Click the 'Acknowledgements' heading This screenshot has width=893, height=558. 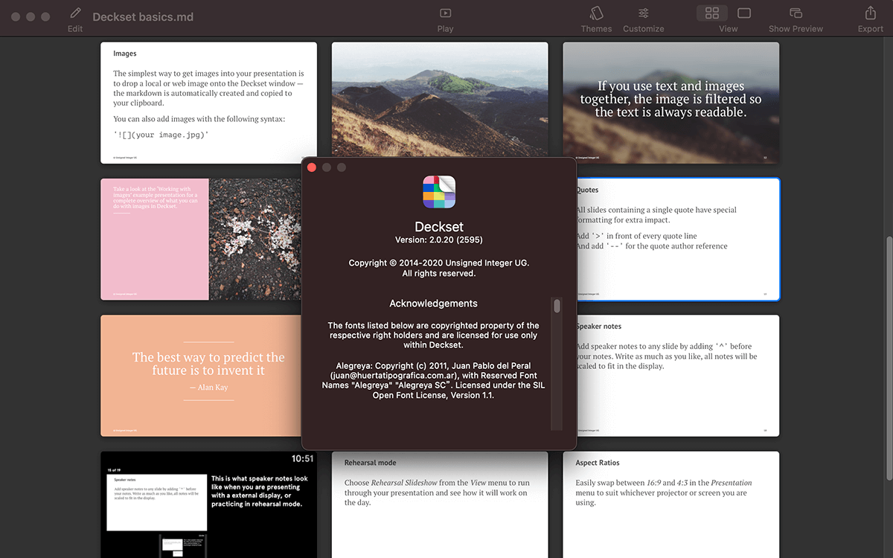434,304
